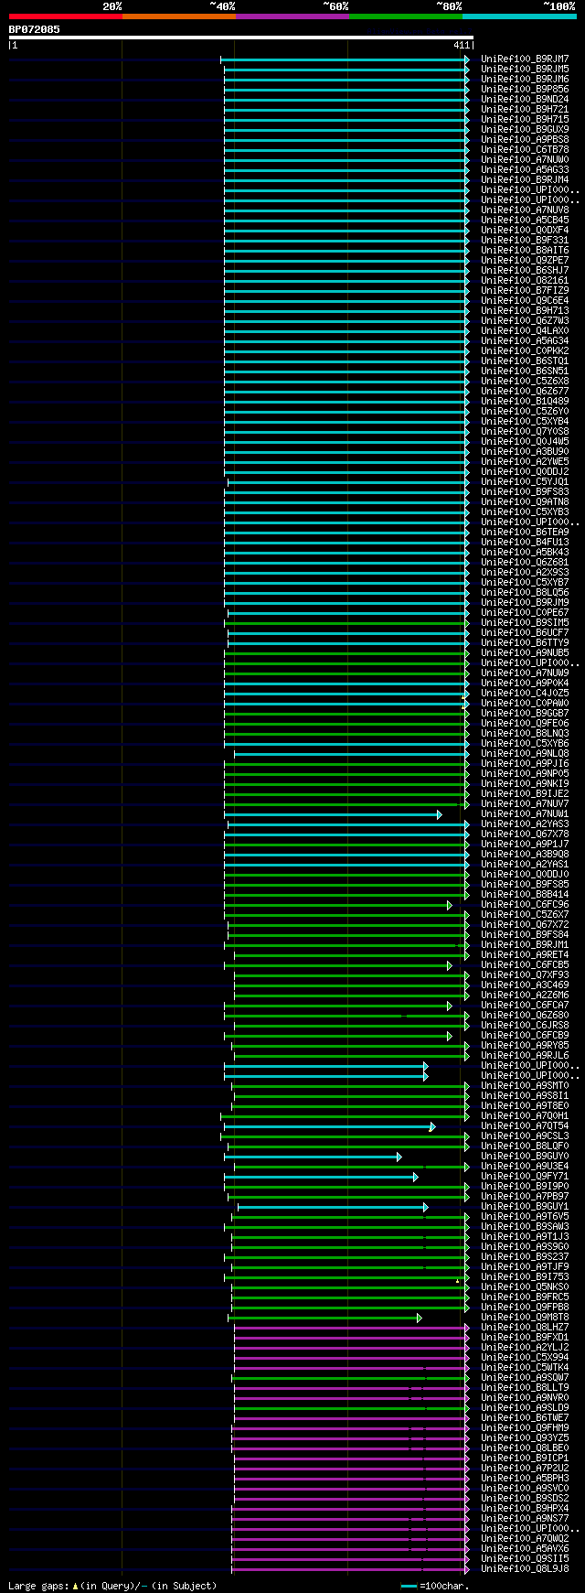Click the UniRef100_Q9M8T8 label
This screenshot has width=585, height=1593.
click(x=525, y=1318)
